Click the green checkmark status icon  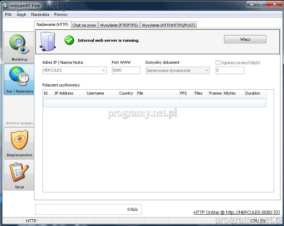click(x=69, y=40)
